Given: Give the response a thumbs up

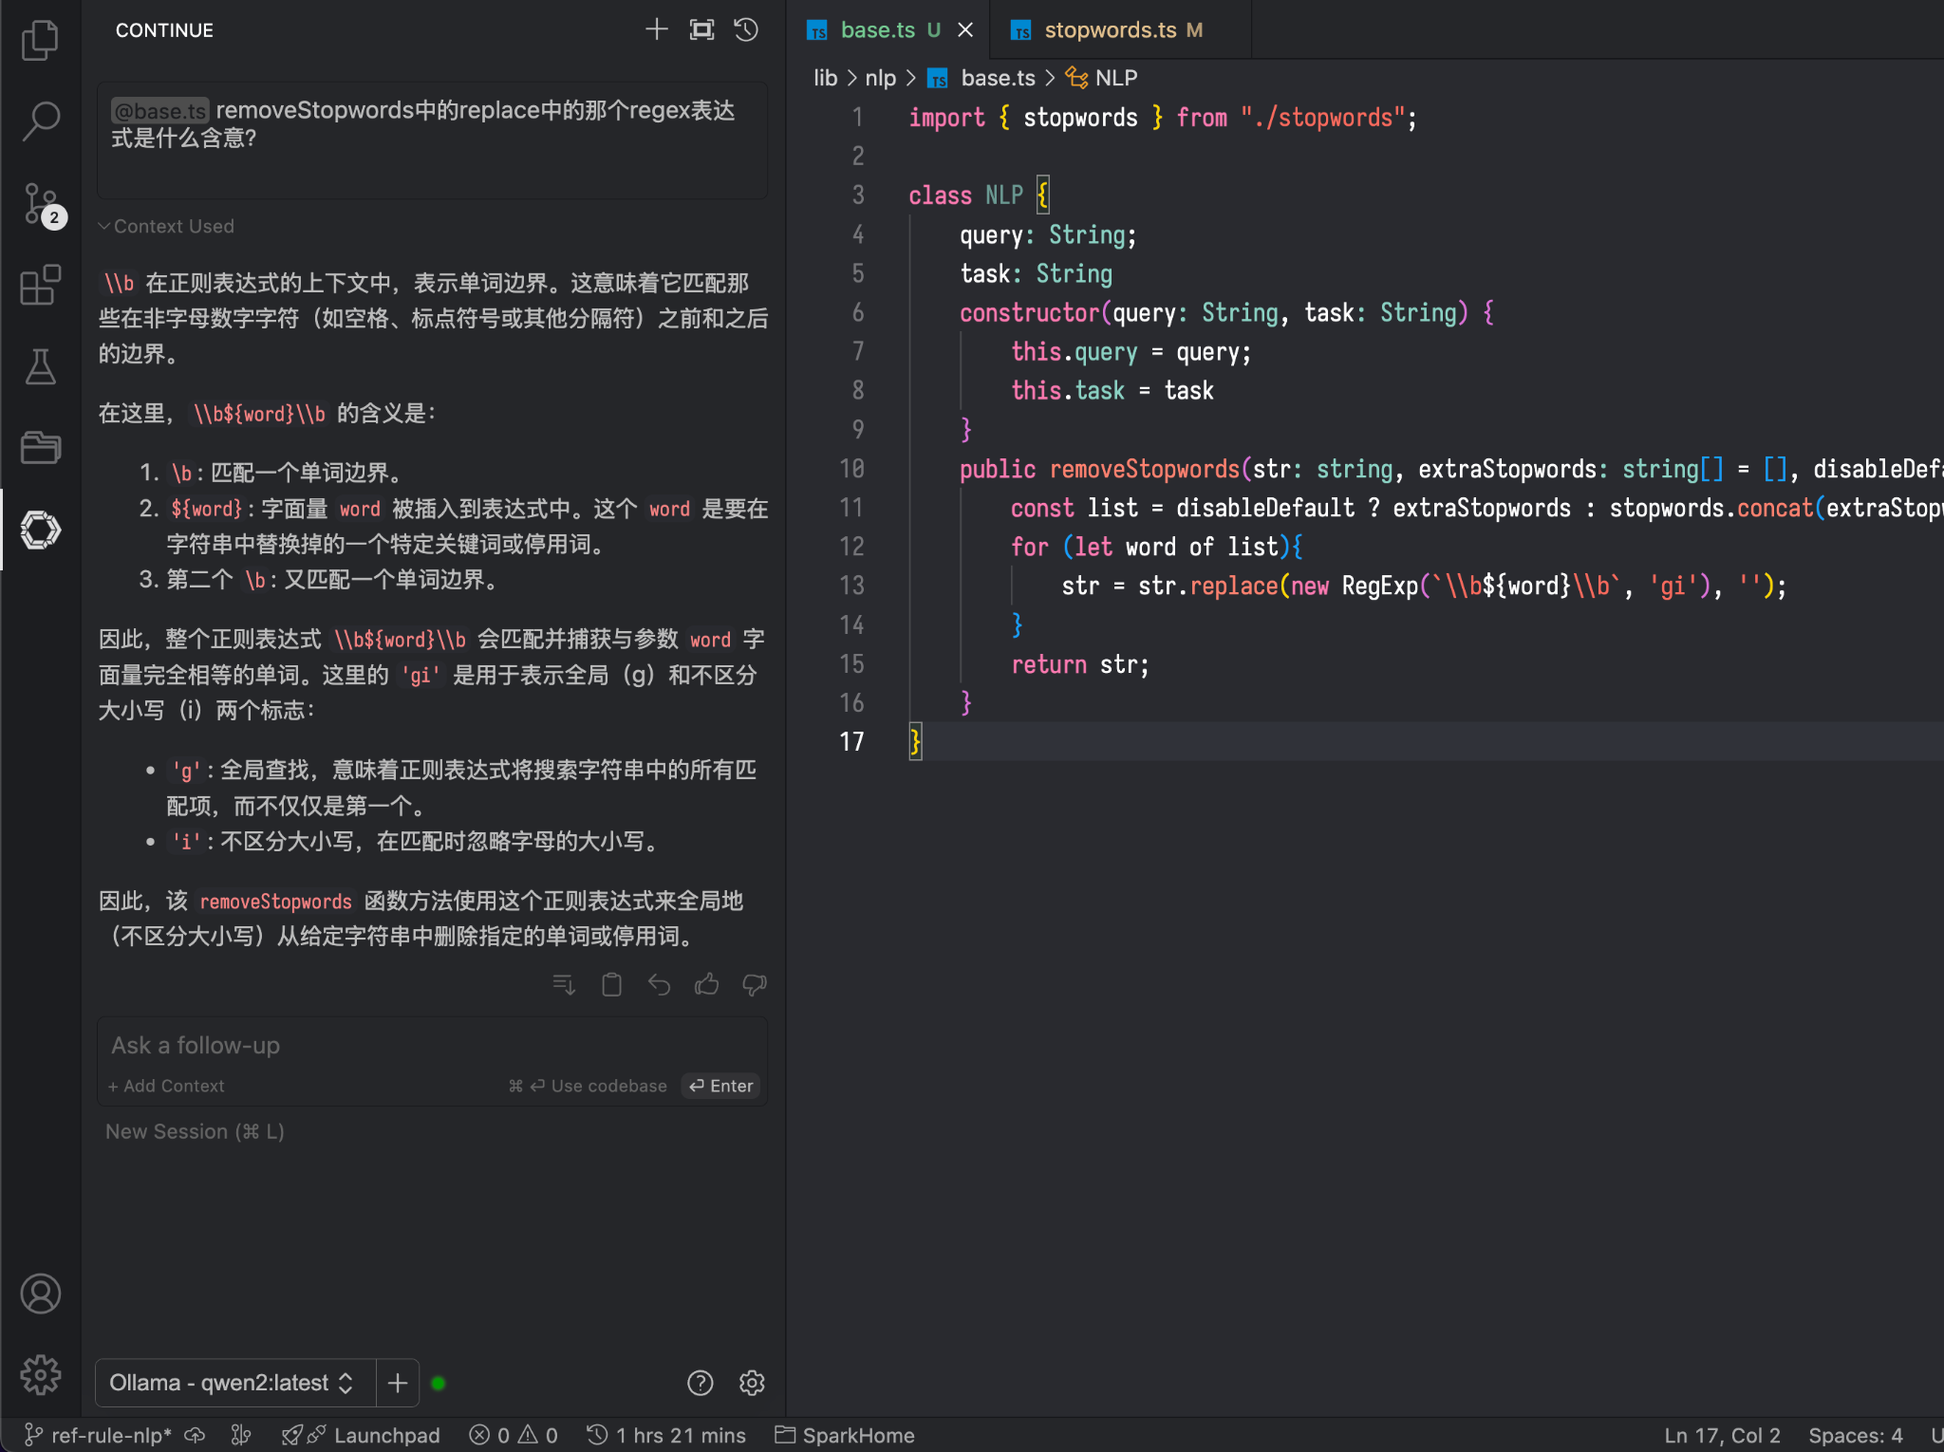Looking at the screenshot, I should pyautogui.click(x=706, y=984).
